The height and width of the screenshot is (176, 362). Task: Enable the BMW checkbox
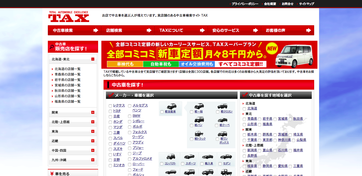point(130,116)
